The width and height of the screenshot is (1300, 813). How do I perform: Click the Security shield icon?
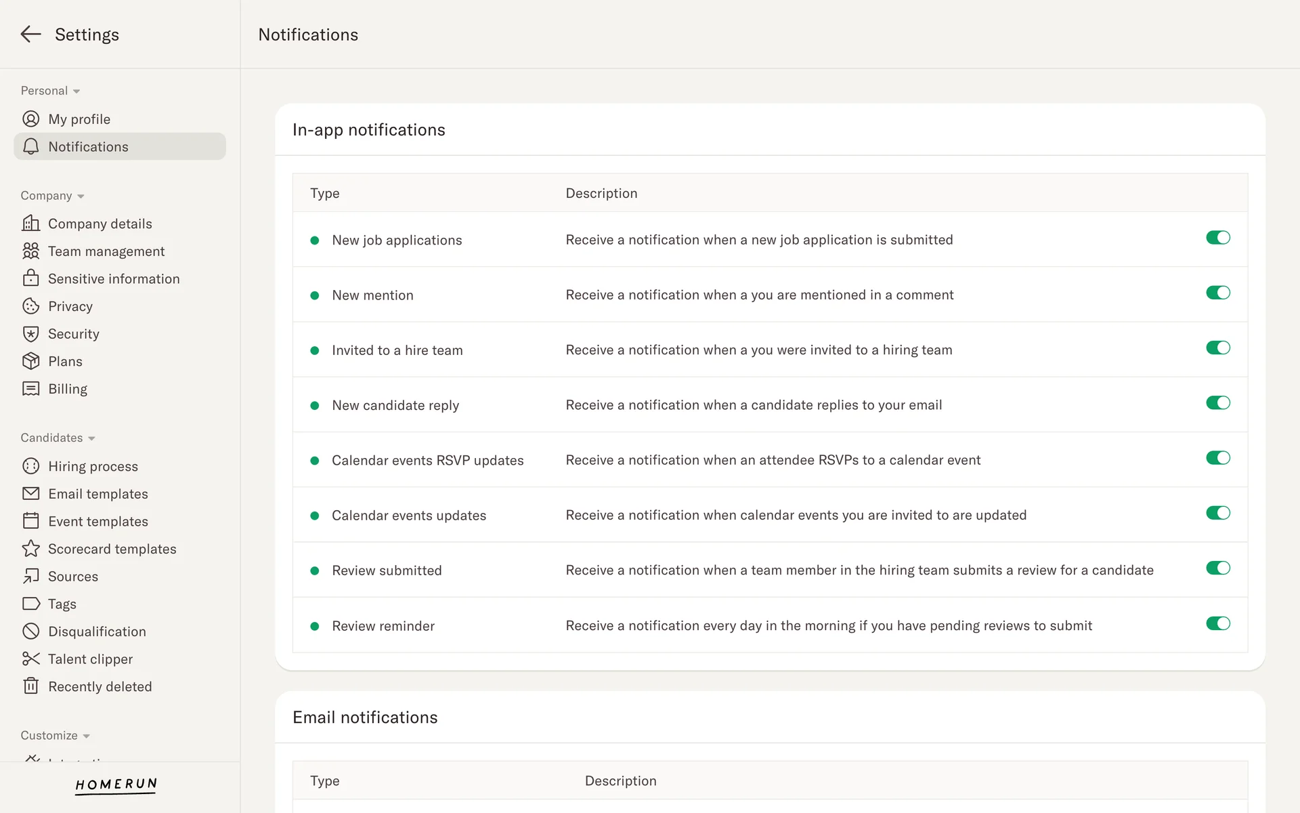tap(30, 334)
